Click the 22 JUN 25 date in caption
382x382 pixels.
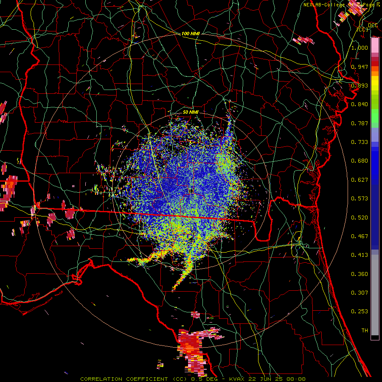tap(266, 379)
